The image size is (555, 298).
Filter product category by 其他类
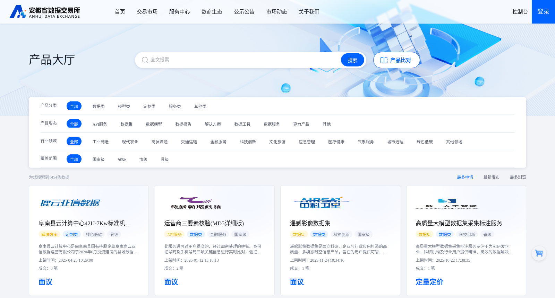[x=200, y=107]
